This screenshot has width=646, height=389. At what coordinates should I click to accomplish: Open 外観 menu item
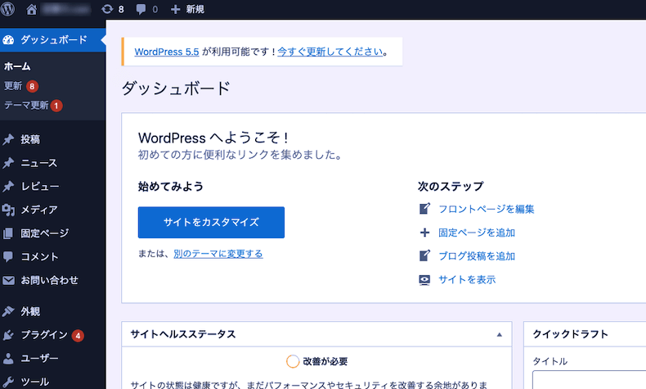(30, 311)
